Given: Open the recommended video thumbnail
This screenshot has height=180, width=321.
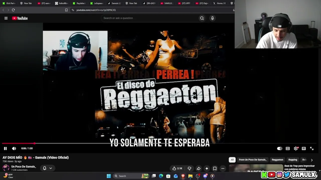Looking at the screenshot, I should (256, 168).
